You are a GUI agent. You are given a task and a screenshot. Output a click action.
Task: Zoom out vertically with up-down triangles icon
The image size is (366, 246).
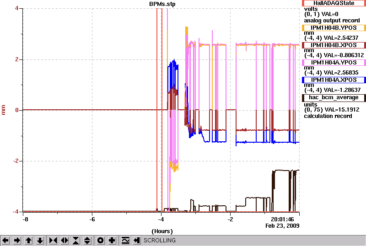87,241
